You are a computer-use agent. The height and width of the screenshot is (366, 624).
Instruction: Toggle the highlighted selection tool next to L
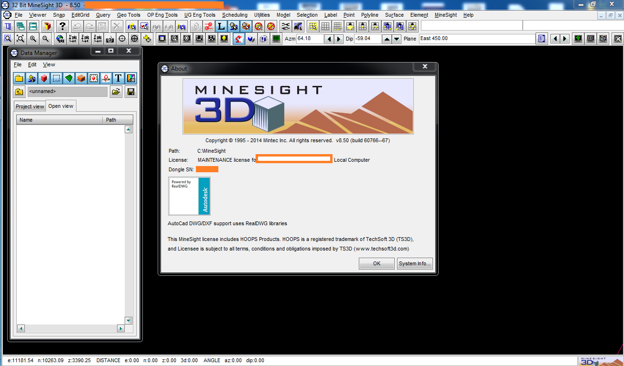pyautogui.click(x=233, y=26)
